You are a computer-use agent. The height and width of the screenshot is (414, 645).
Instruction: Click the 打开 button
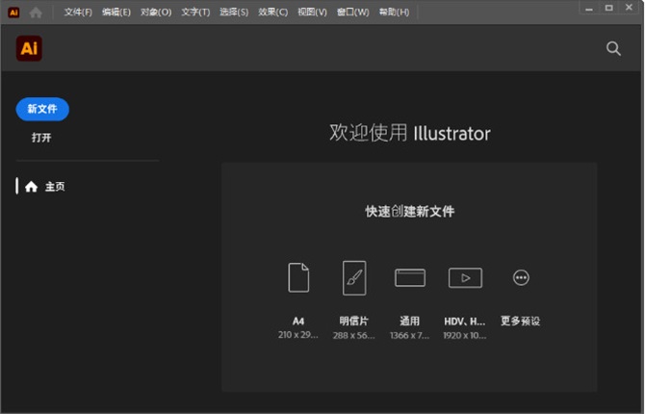click(x=41, y=138)
